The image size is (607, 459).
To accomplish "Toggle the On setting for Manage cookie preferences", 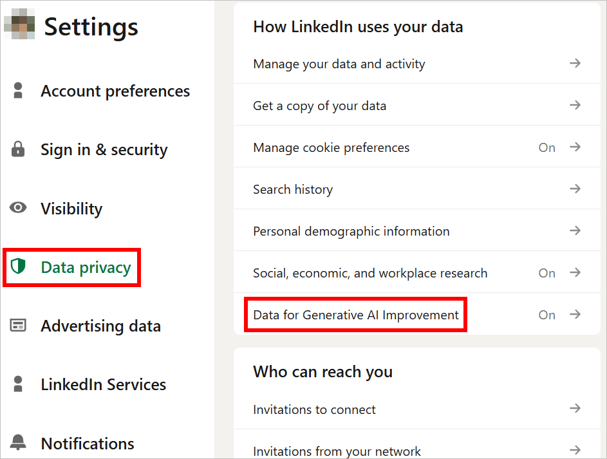I will tap(546, 147).
